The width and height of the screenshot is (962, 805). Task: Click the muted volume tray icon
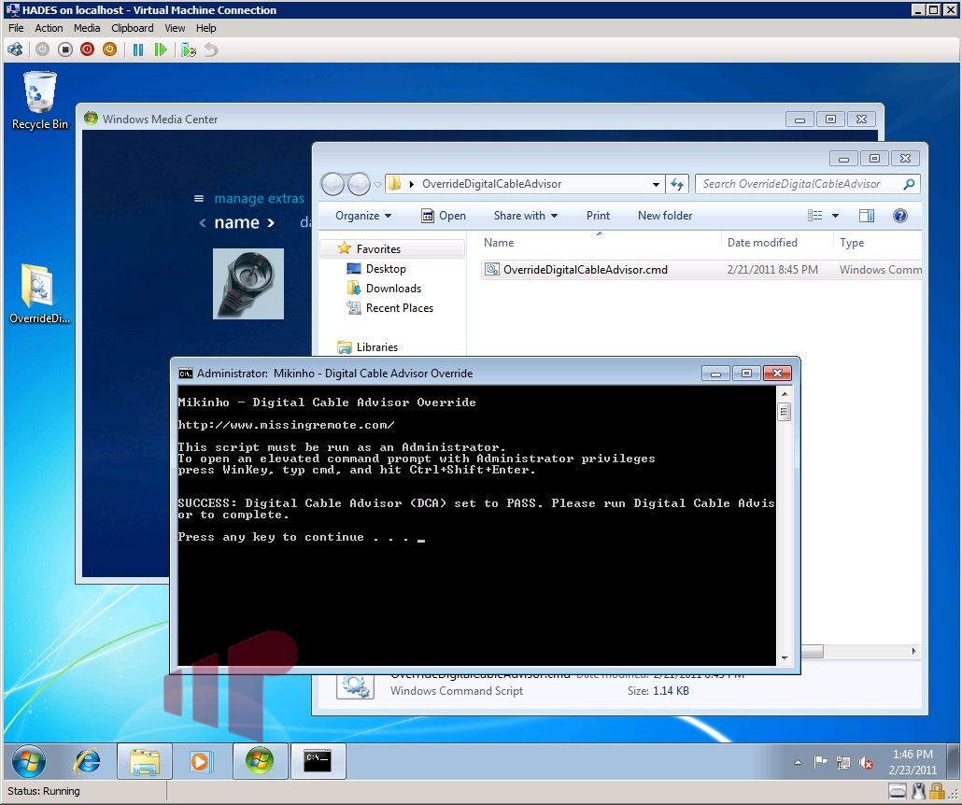coord(867,762)
